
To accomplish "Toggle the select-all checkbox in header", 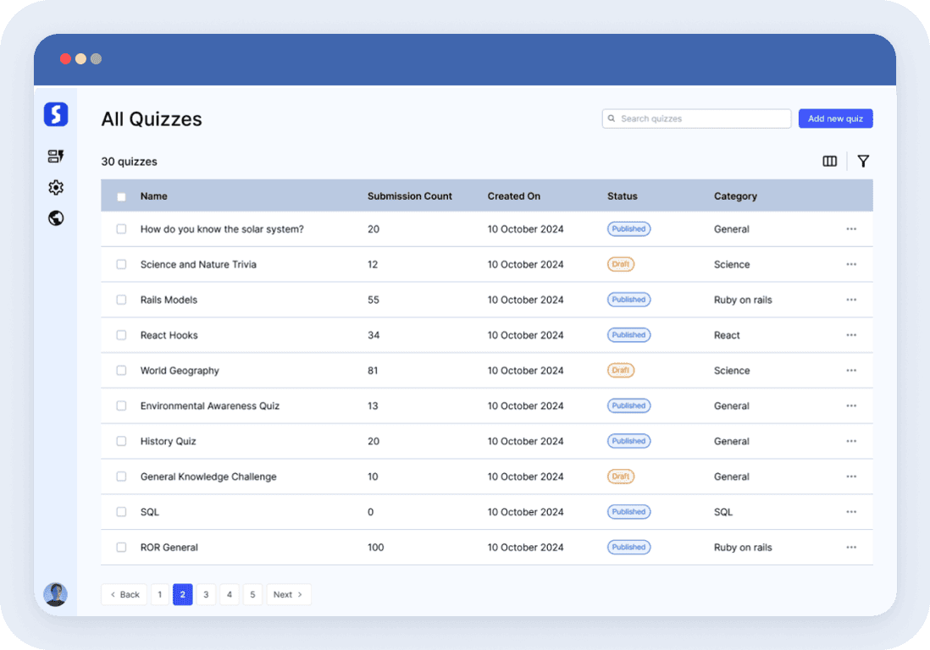I will 121,196.
